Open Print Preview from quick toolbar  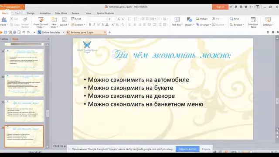(x=19, y=32)
